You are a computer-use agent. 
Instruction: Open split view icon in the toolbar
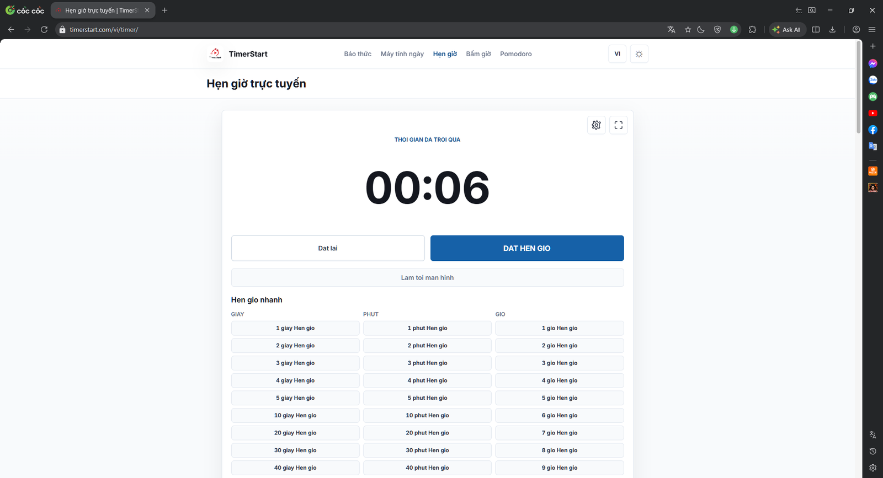(x=816, y=30)
